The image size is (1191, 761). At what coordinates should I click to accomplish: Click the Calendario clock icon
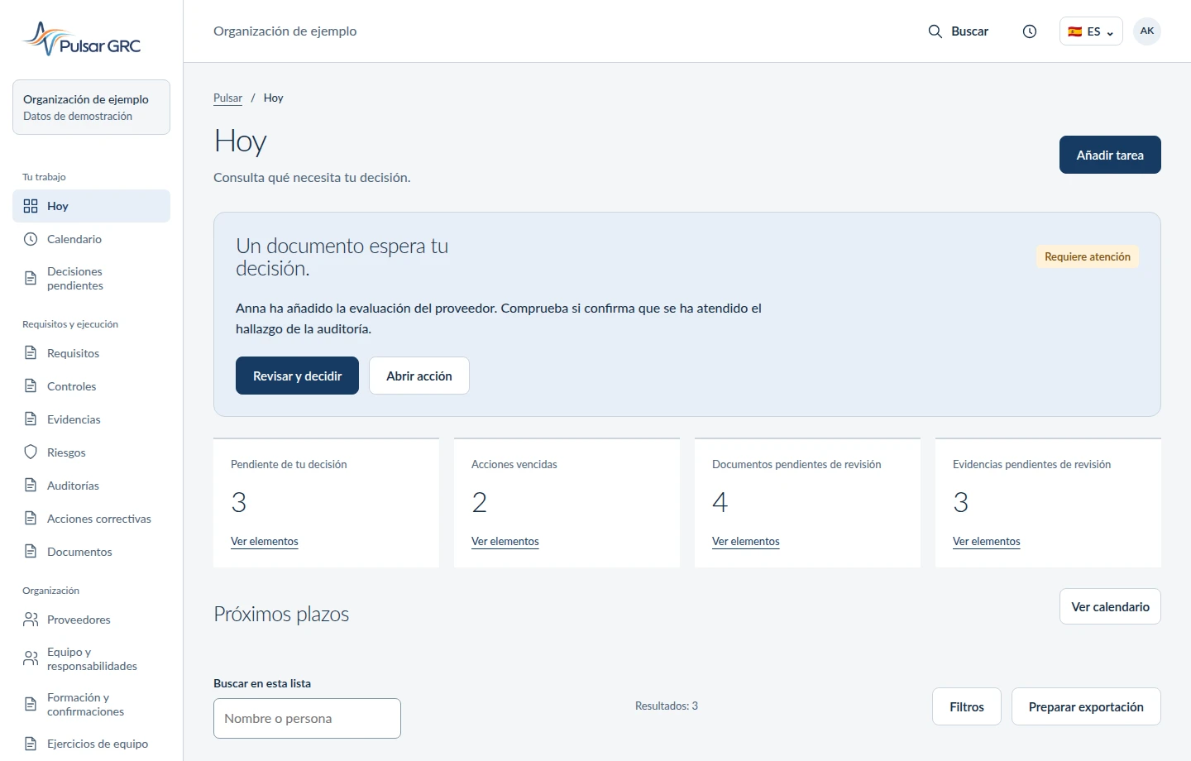31,239
